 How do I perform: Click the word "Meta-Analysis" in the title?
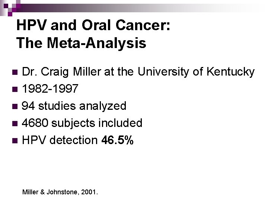point(96,43)
